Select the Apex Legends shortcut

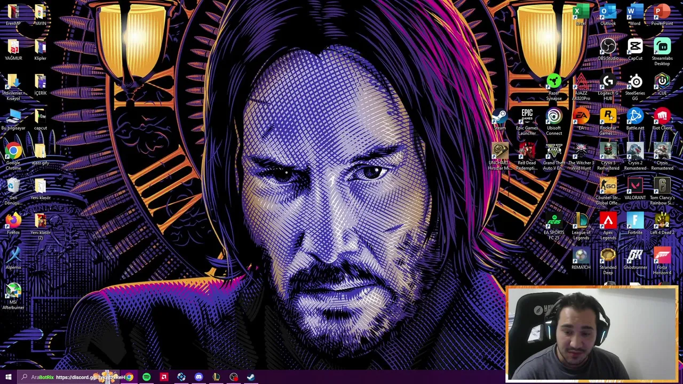point(608,227)
